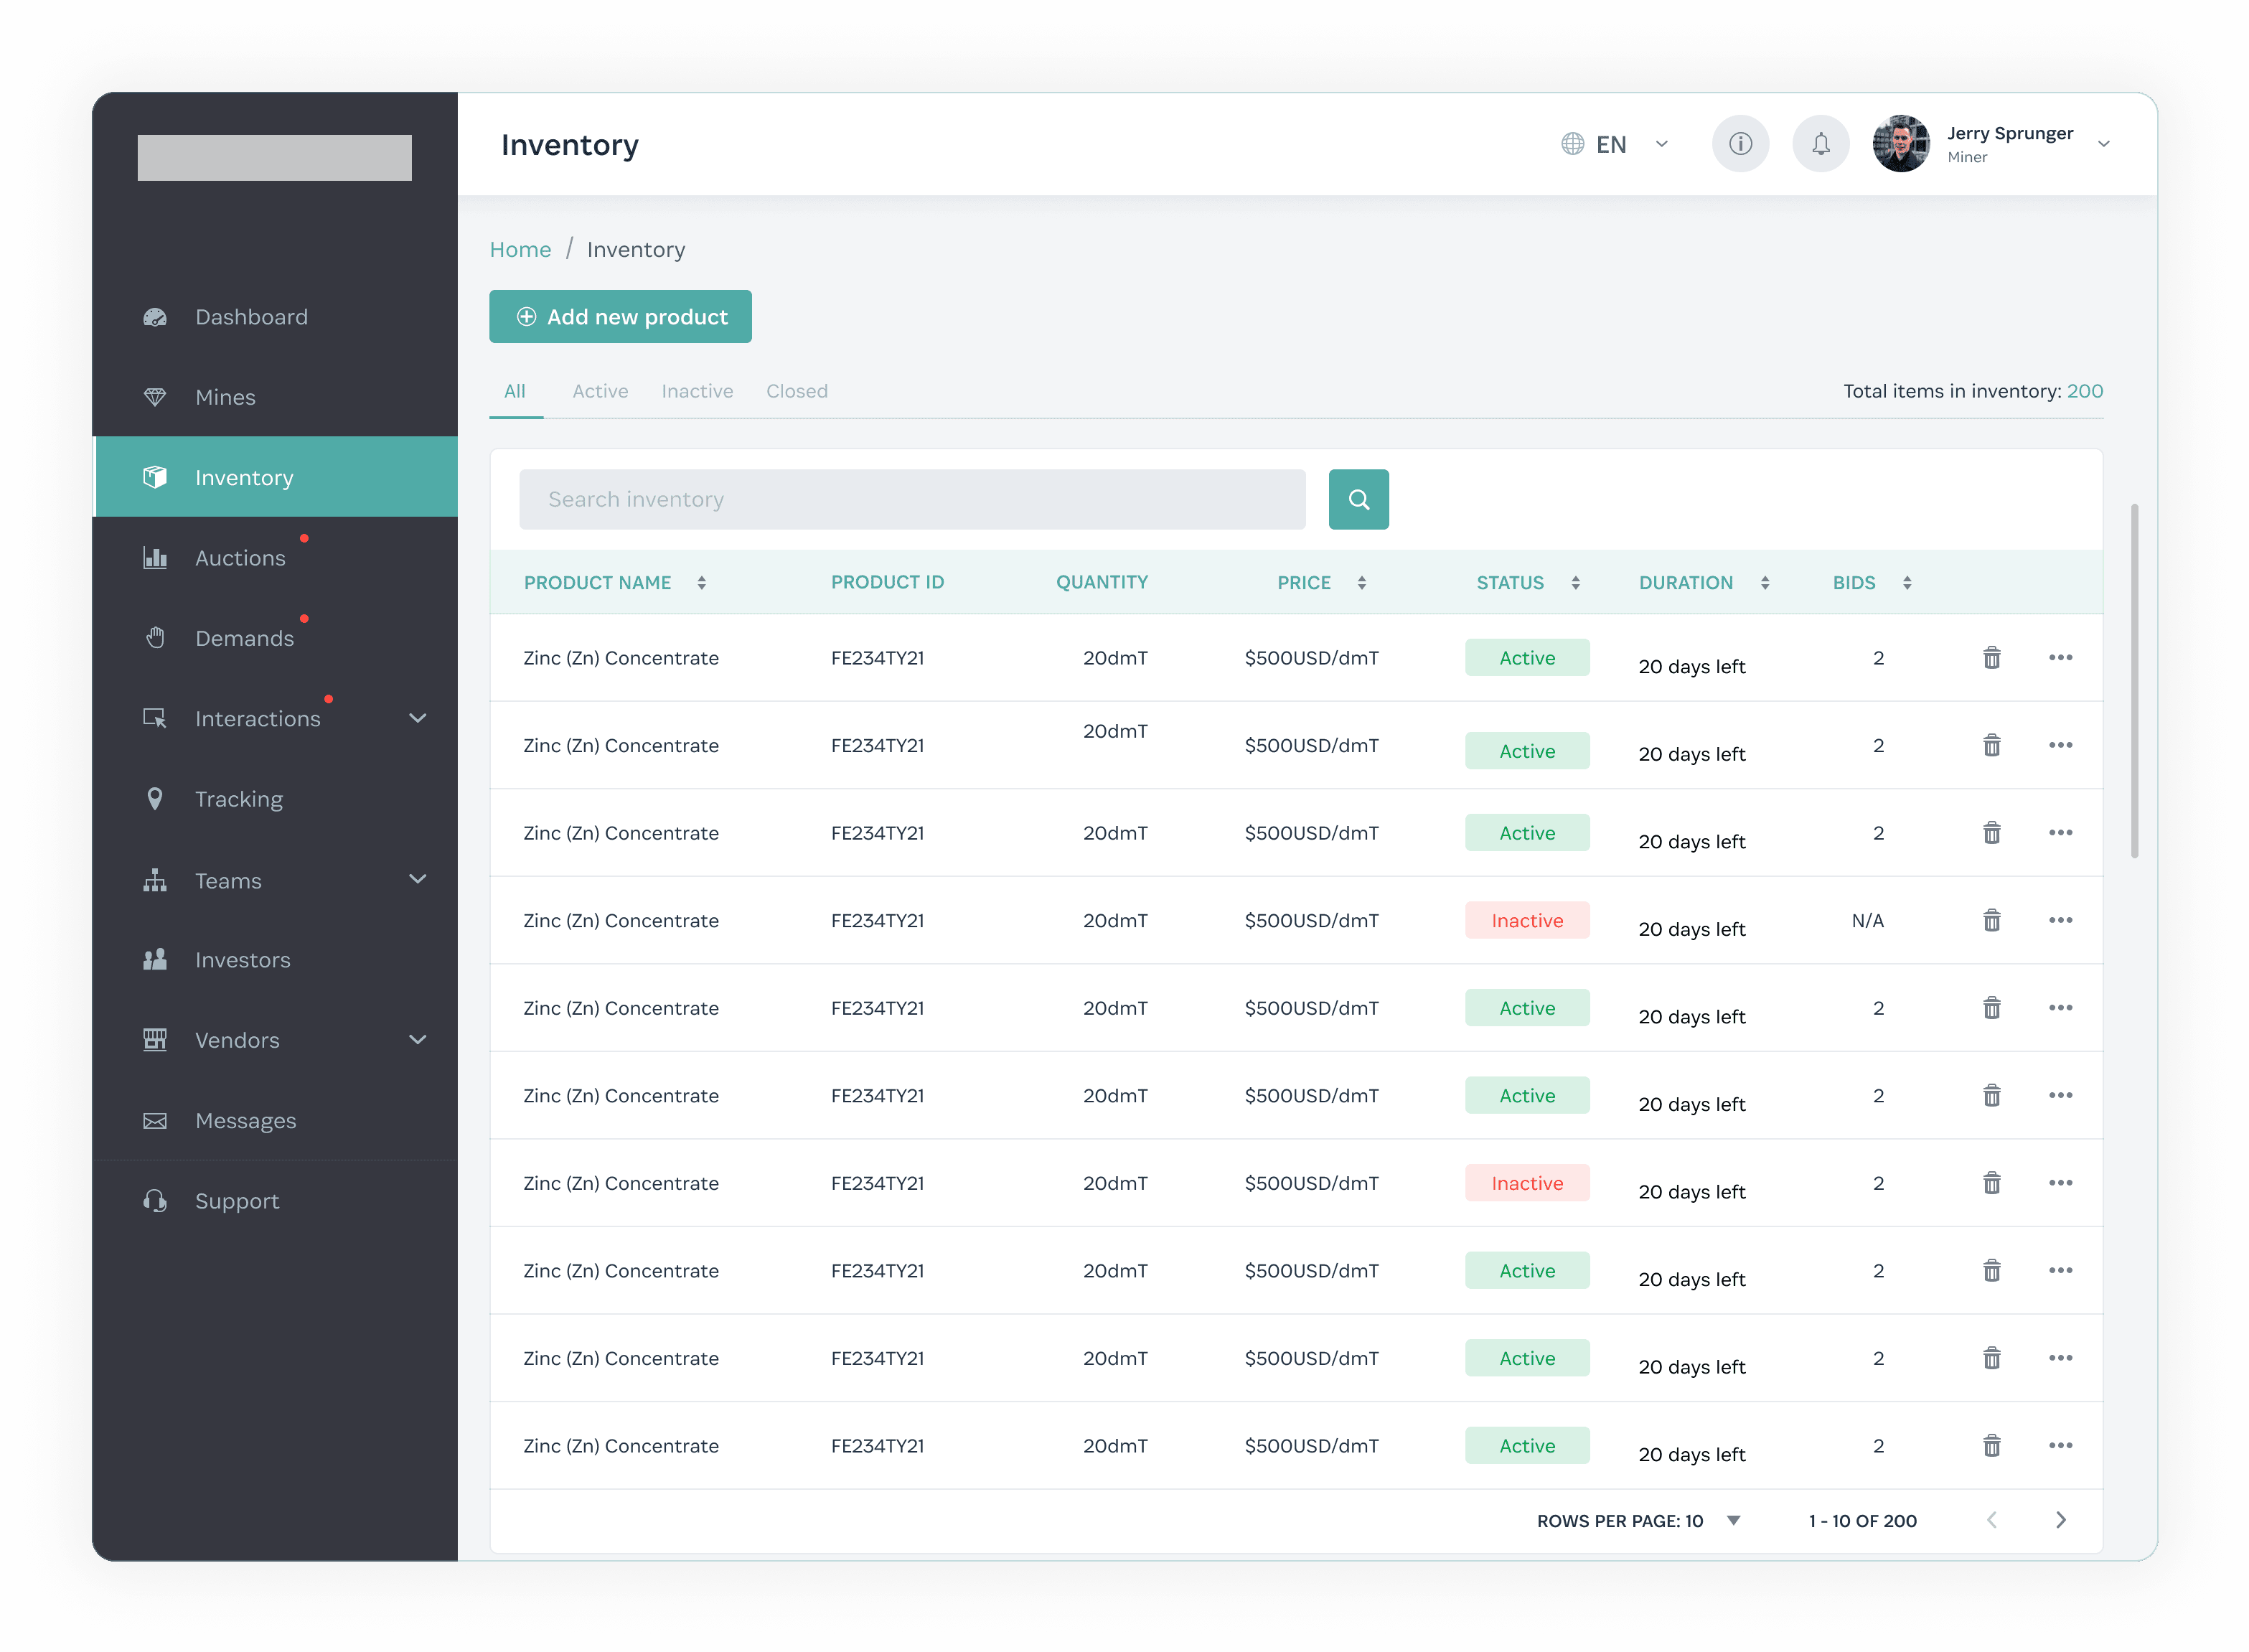Click the trash icon on the first Inactive row

pyautogui.click(x=1991, y=920)
